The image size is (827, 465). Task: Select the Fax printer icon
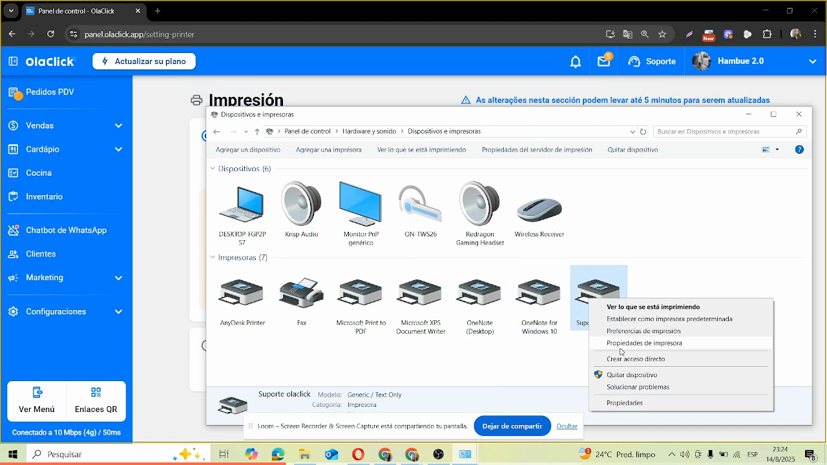[x=302, y=302]
